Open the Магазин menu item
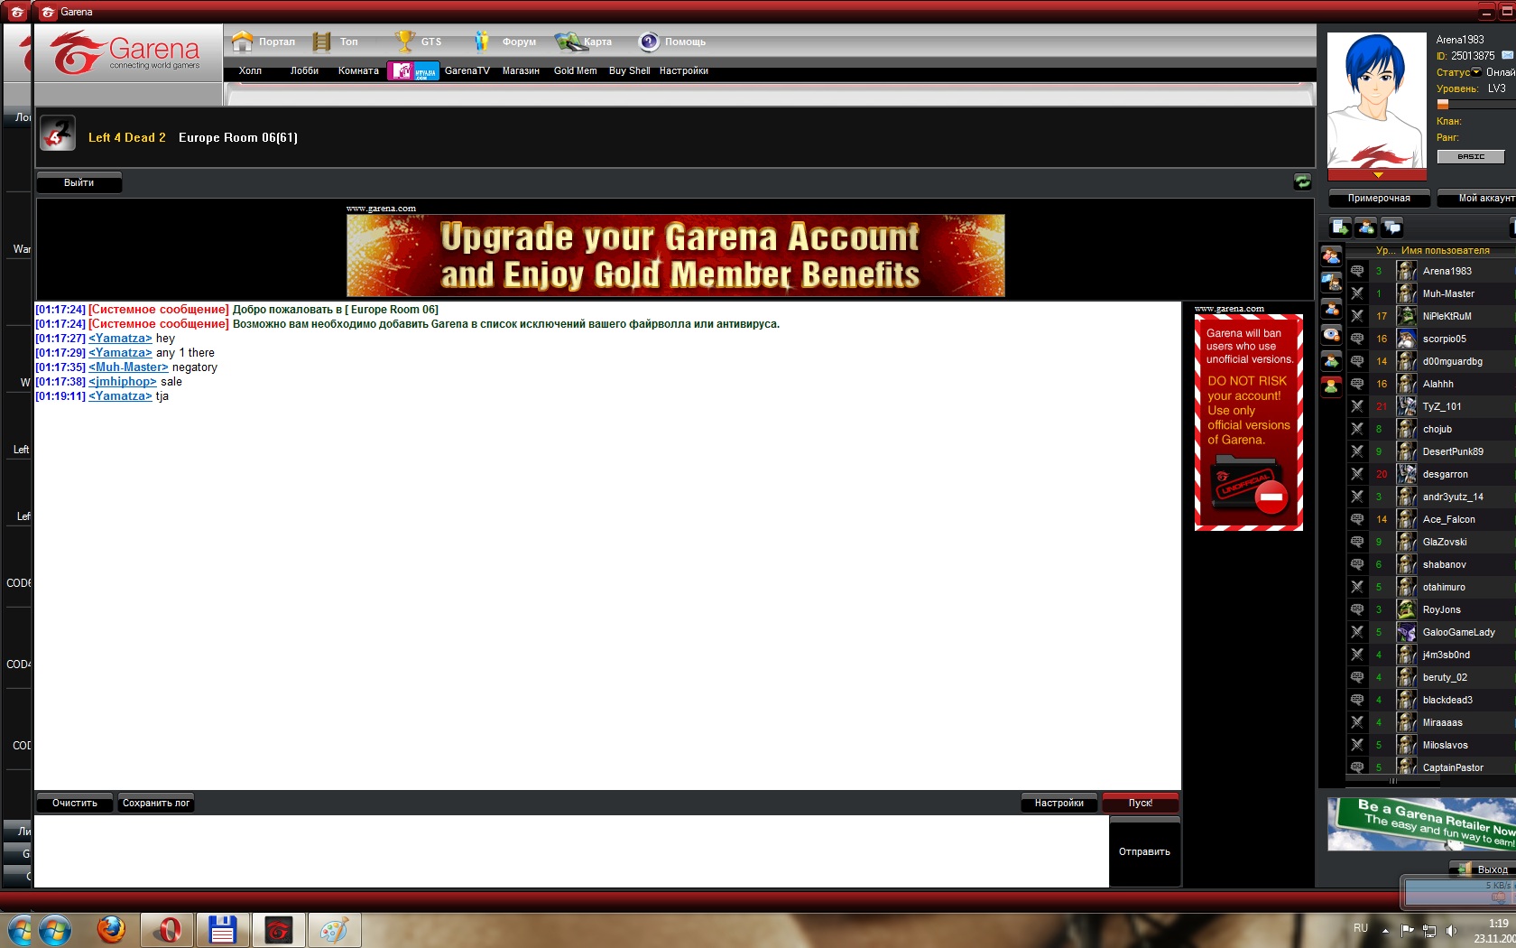The height and width of the screenshot is (948, 1516). (521, 70)
